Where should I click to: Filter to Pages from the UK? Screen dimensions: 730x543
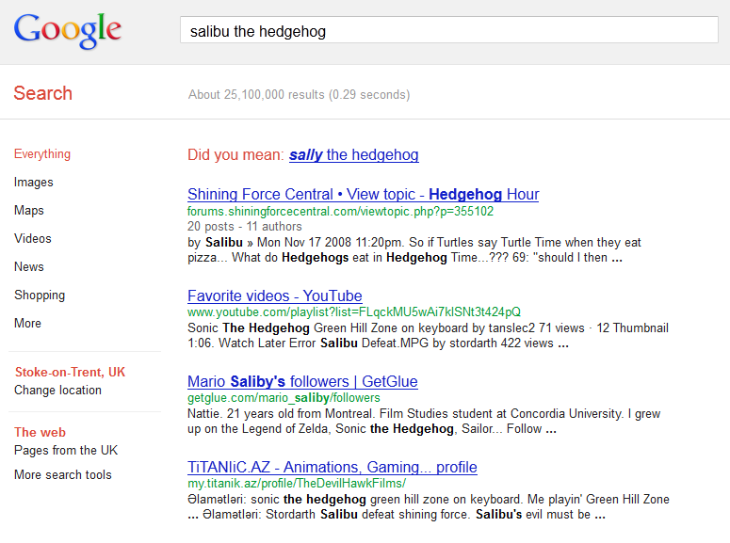click(x=66, y=450)
